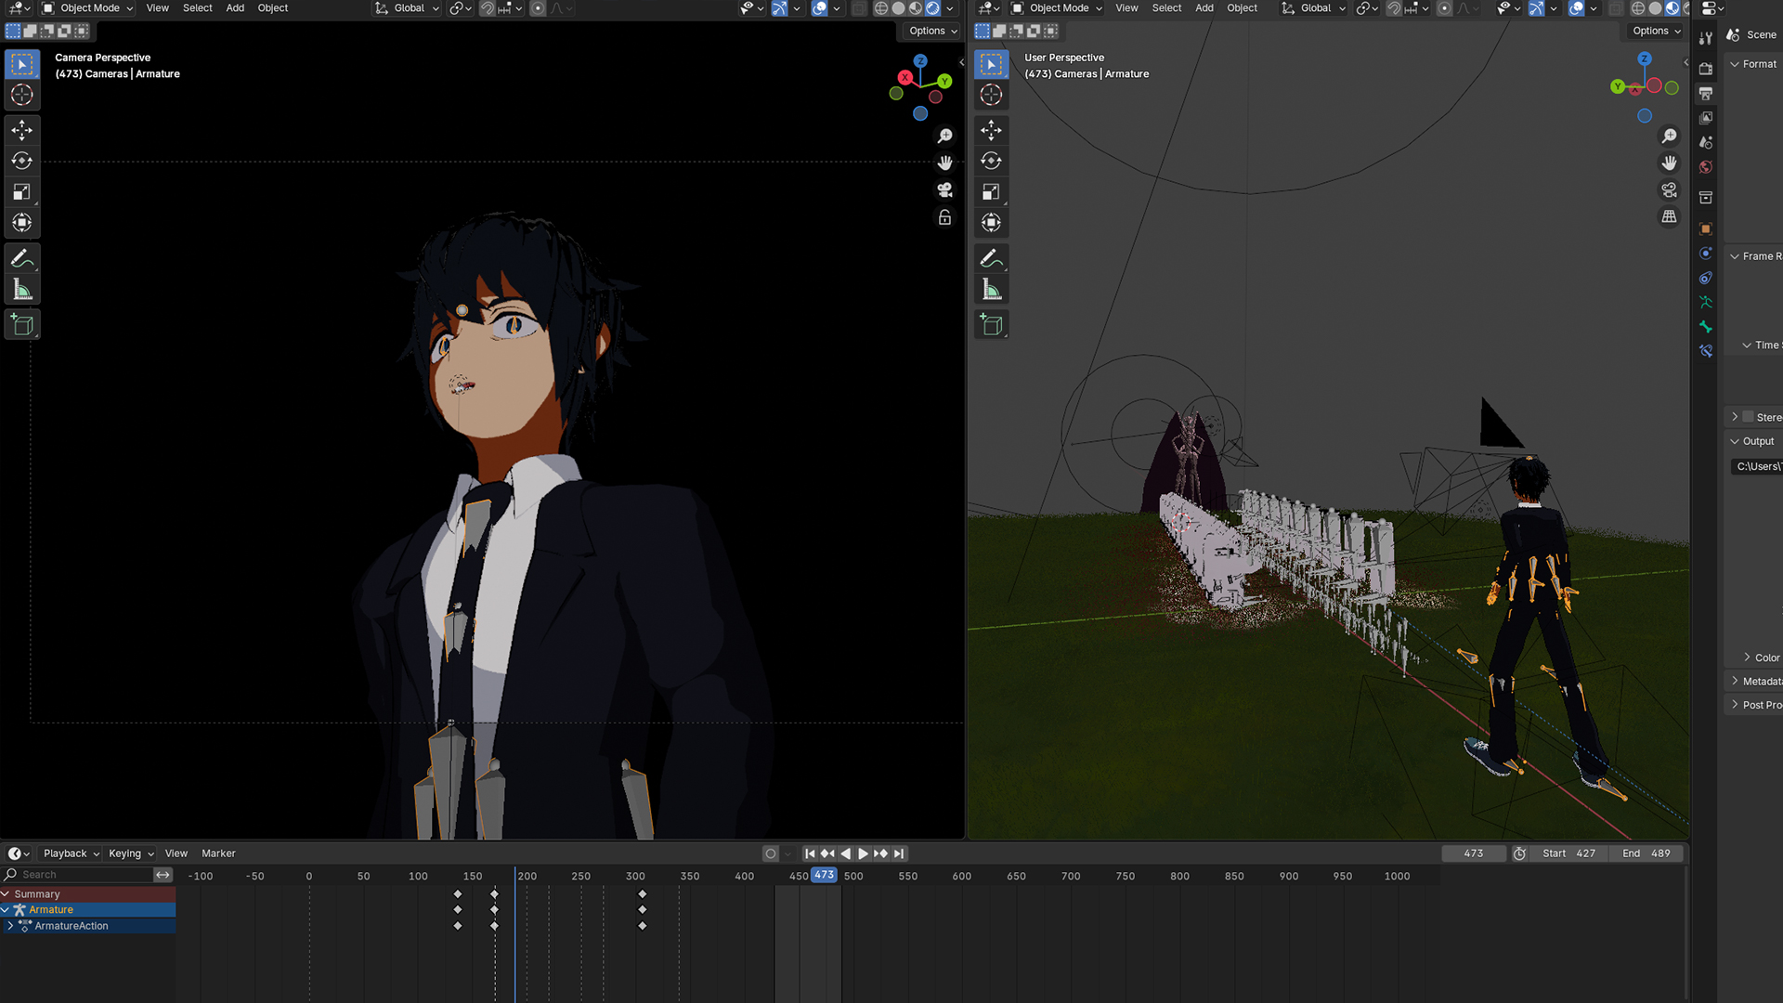Enable the Stereoscopy checkbox
Image resolution: width=1783 pixels, height=1003 pixels.
[1748, 417]
